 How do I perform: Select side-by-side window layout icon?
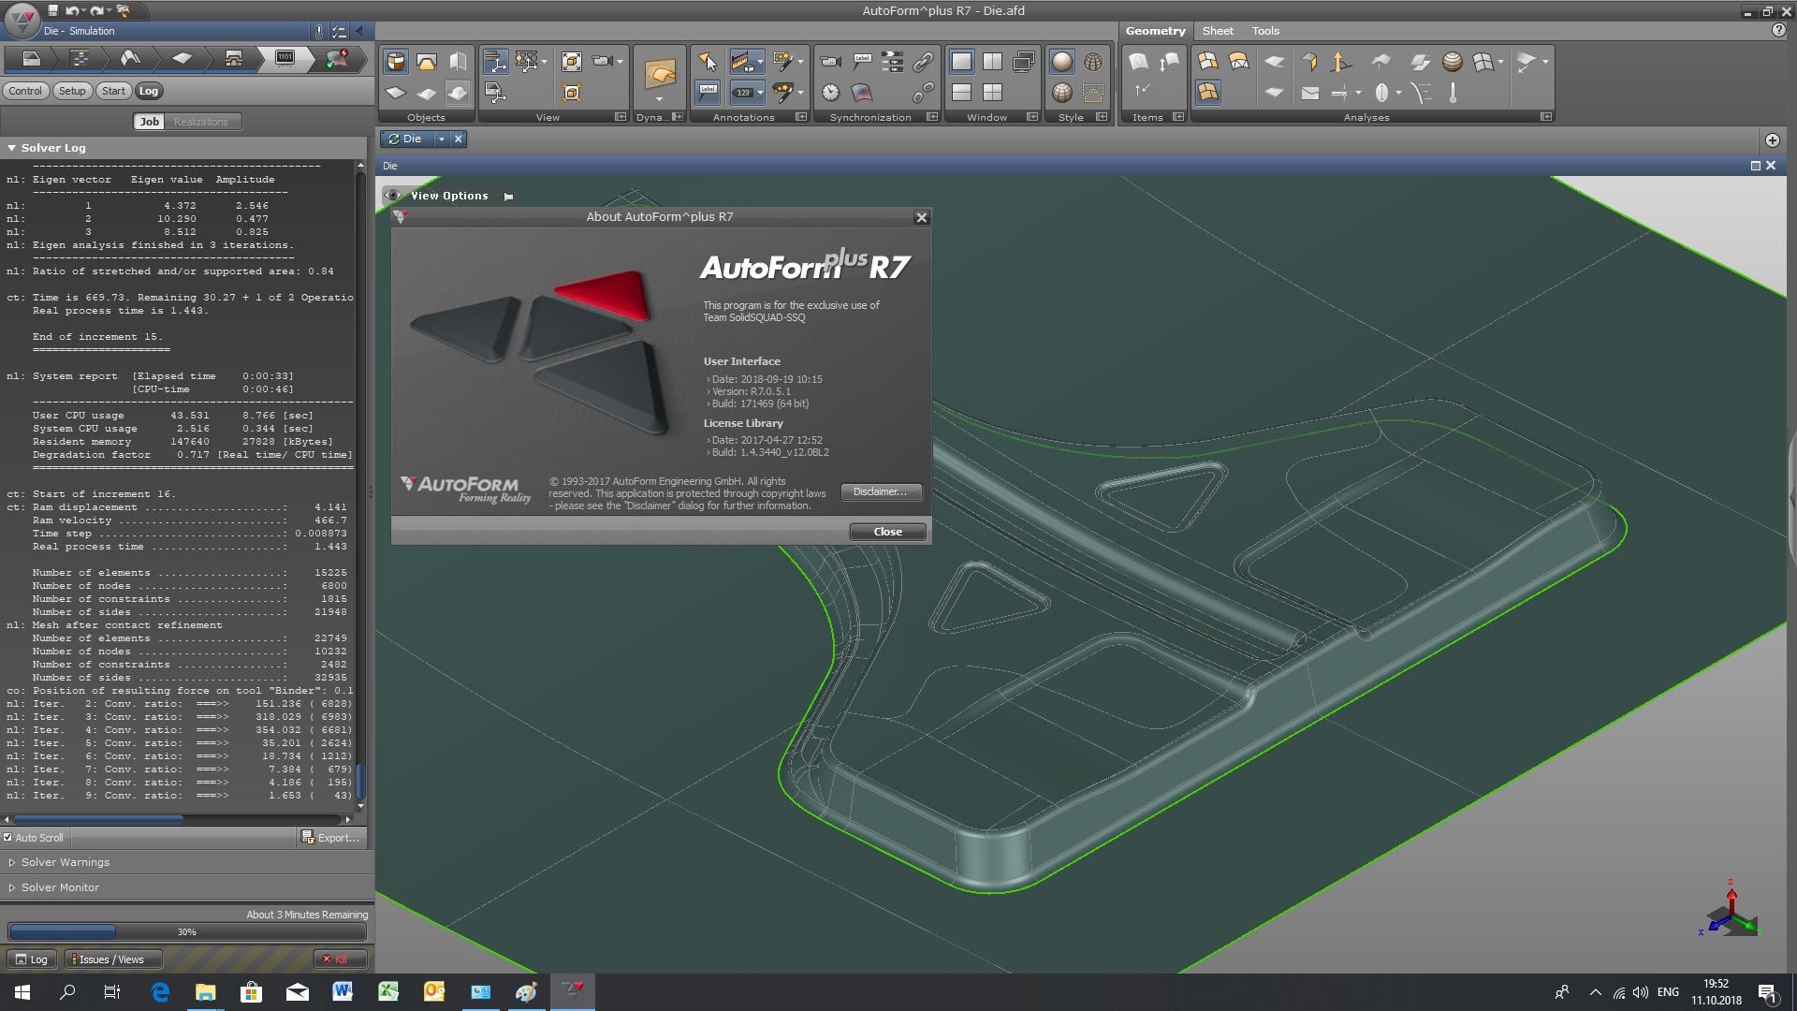992,62
